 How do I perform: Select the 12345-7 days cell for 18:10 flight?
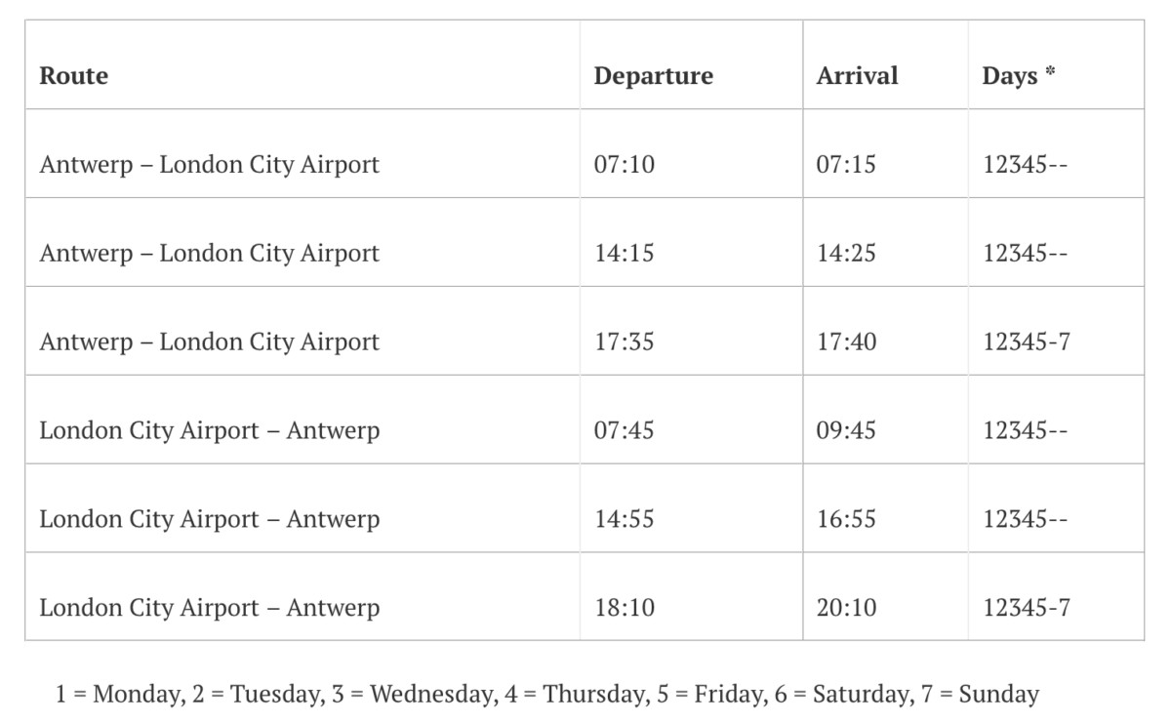[x=1026, y=608]
